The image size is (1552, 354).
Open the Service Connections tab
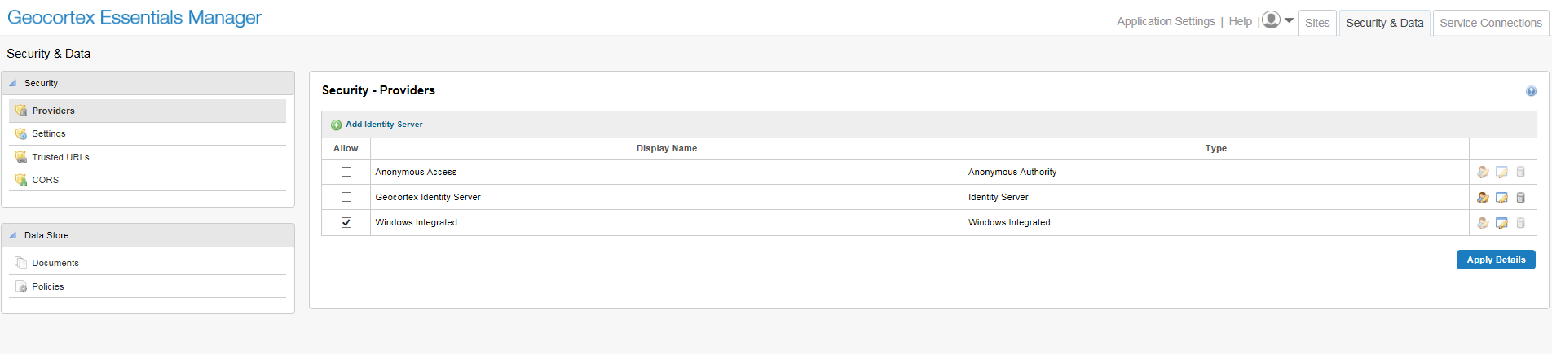1491,23
